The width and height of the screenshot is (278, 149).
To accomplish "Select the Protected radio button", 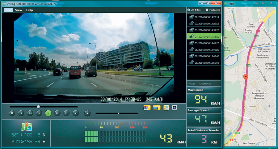I will [207, 10].
